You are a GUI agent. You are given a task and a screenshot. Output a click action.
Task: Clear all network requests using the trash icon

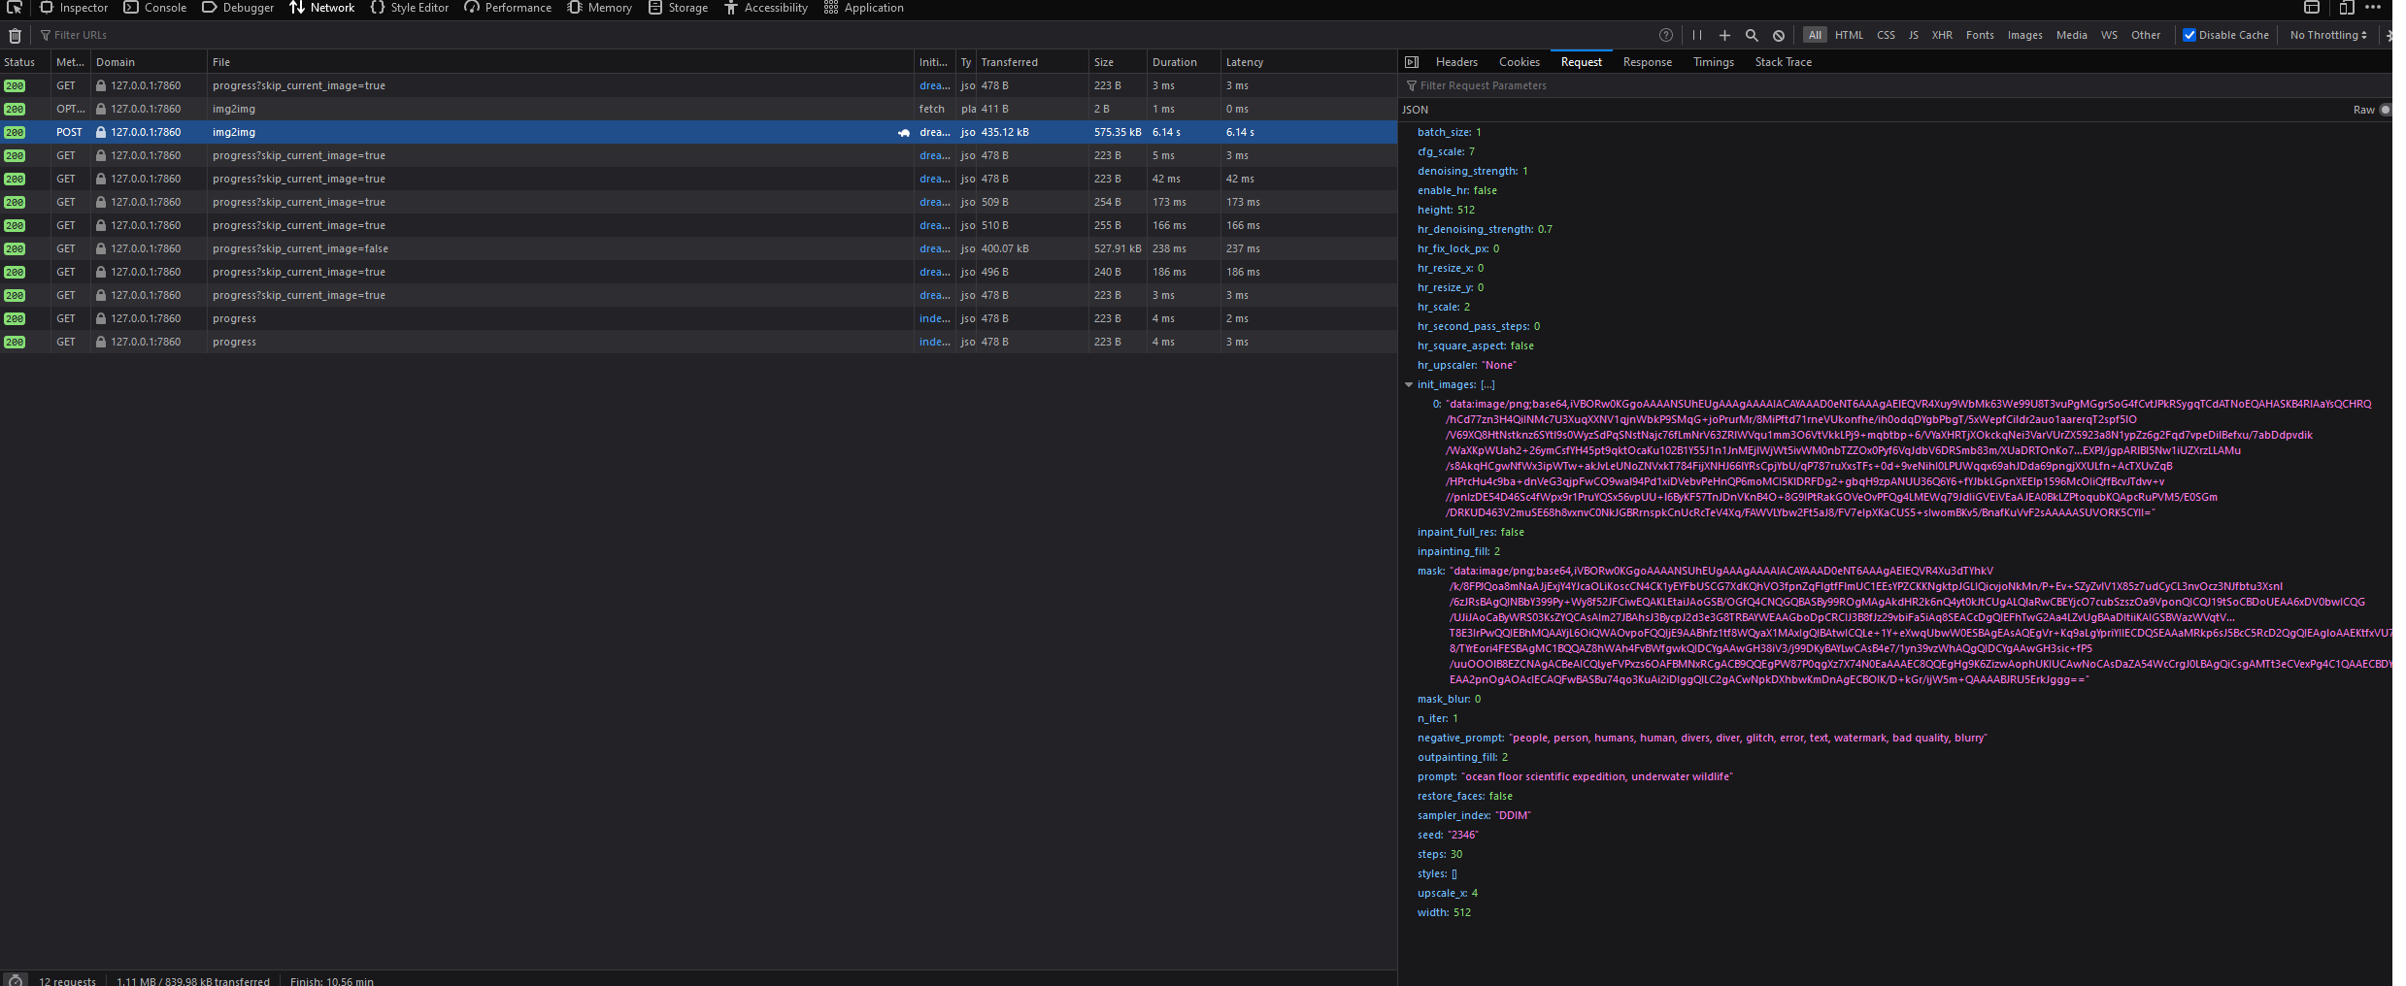click(x=15, y=35)
